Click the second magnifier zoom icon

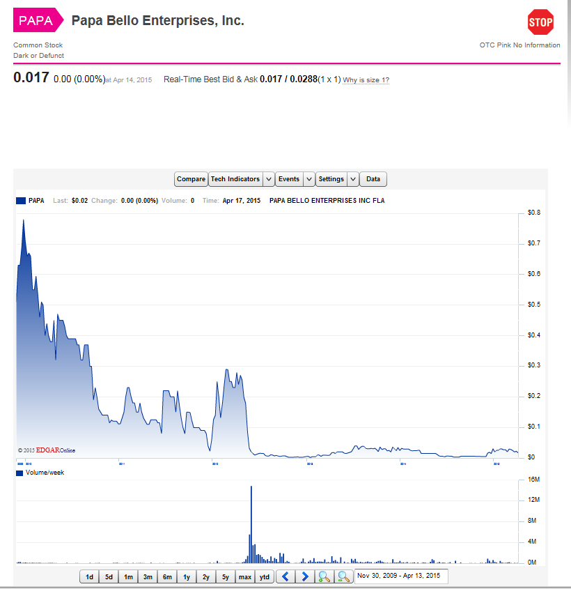point(343,576)
